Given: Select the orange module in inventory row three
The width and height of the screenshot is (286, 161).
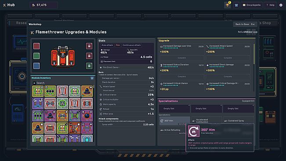Looking at the screenshot, I should click(62, 116).
